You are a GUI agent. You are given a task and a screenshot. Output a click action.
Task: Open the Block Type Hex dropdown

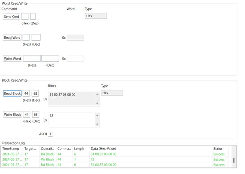(x=112, y=93)
